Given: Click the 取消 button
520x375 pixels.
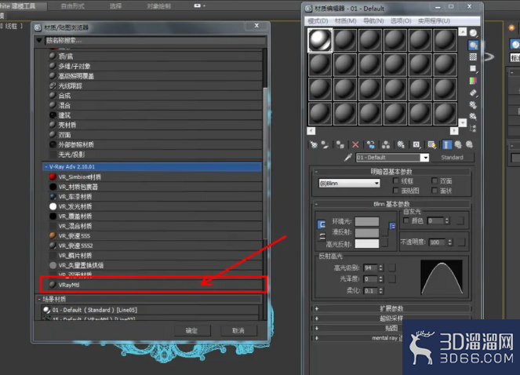Looking at the screenshot, I should coord(238,330).
